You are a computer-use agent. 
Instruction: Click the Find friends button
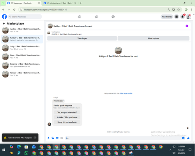pyautogui.click(x=167, y=17)
